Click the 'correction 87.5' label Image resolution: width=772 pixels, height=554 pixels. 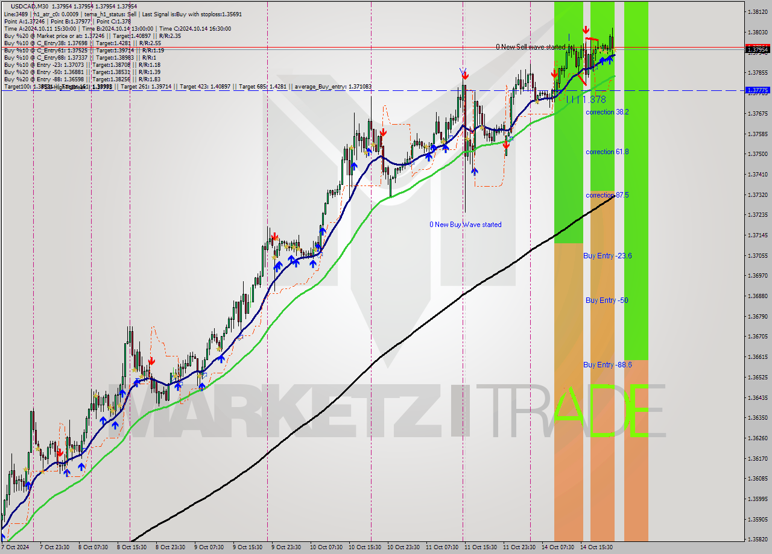607,195
